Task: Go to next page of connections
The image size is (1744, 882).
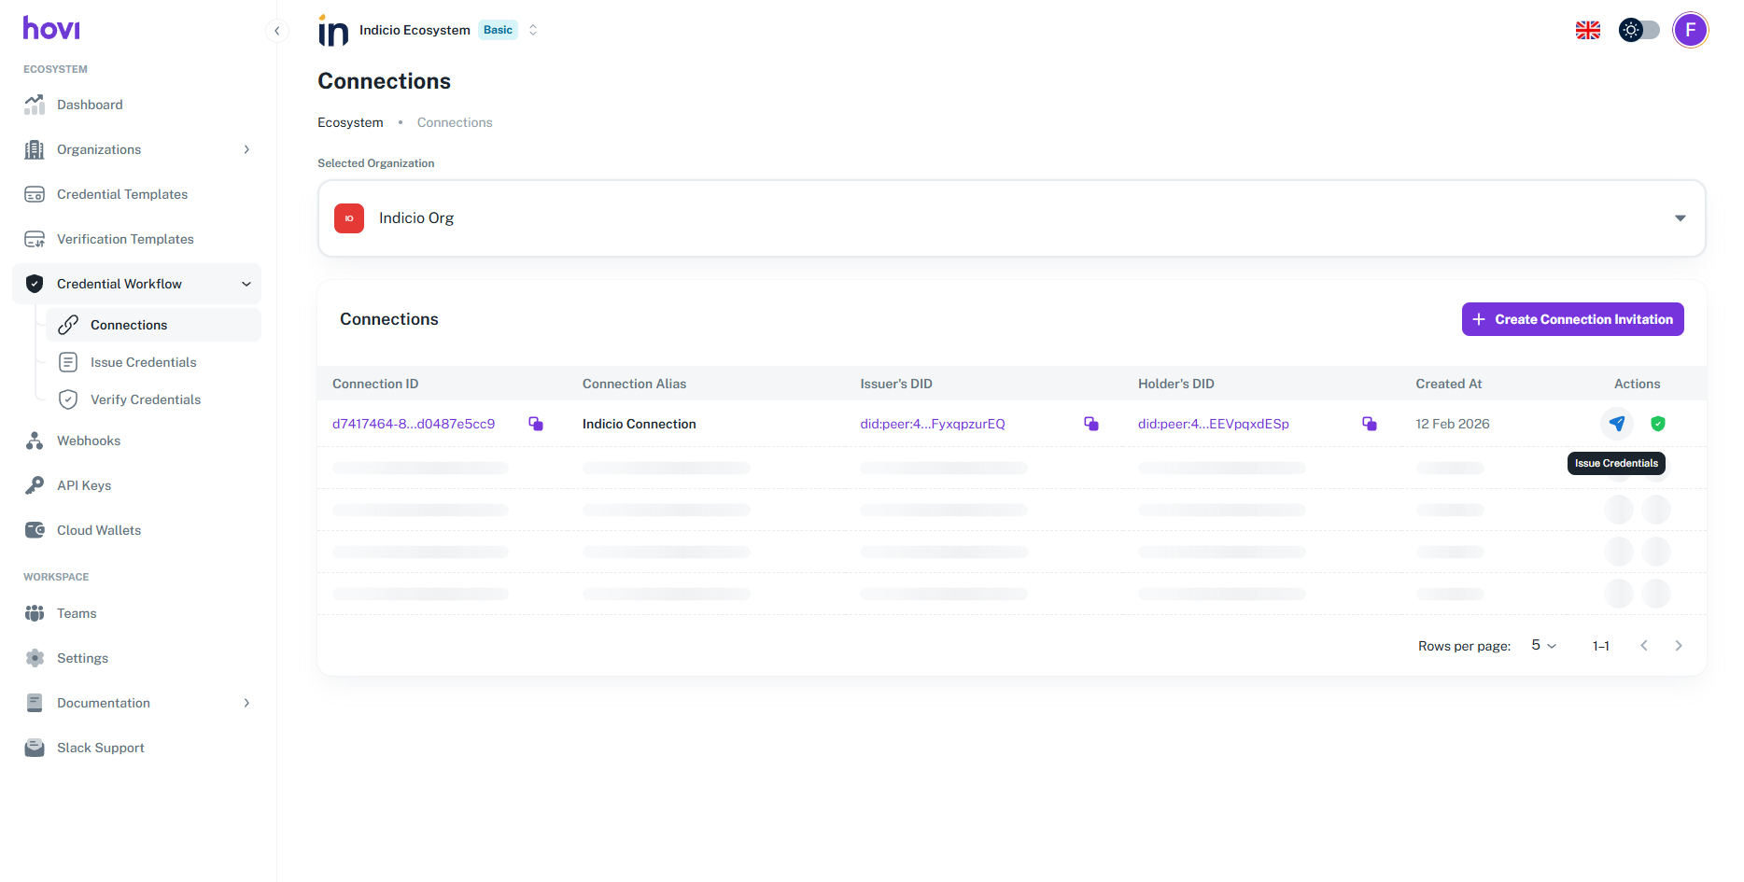Action: click(x=1678, y=646)
